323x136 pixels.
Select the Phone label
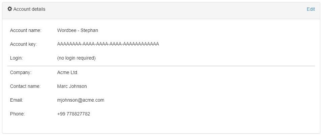tap(18, 114)
